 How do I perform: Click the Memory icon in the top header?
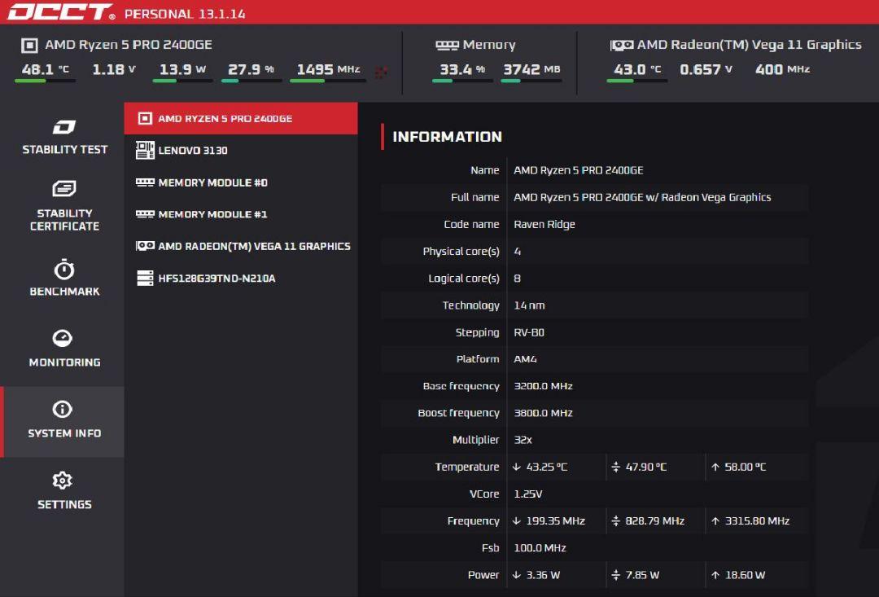448,45
